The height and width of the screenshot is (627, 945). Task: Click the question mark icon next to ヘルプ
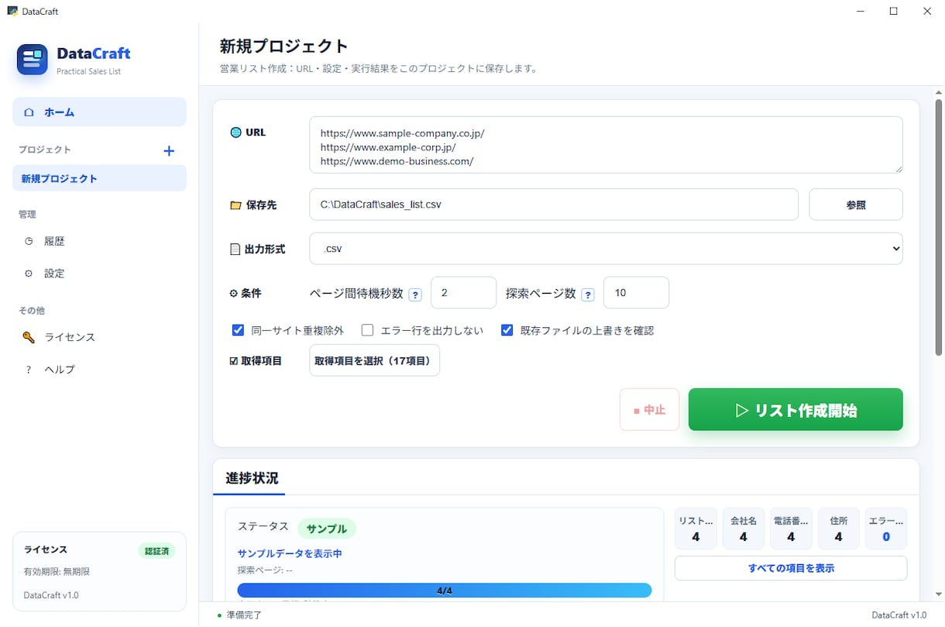29,370
